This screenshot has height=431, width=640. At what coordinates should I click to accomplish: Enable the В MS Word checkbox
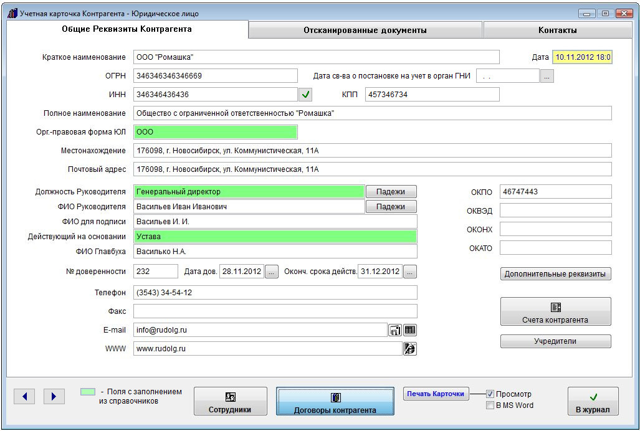tap(490, 405)
